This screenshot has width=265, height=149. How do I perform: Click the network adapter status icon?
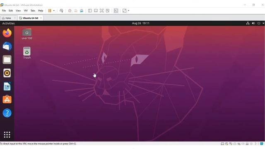[231, 144]
